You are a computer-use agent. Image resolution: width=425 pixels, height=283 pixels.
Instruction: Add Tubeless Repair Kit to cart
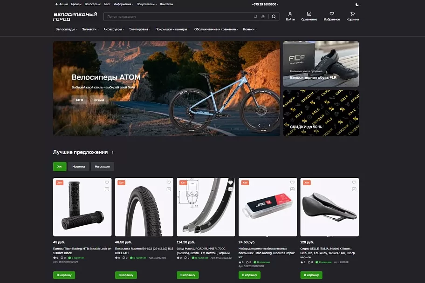[249, 275]
